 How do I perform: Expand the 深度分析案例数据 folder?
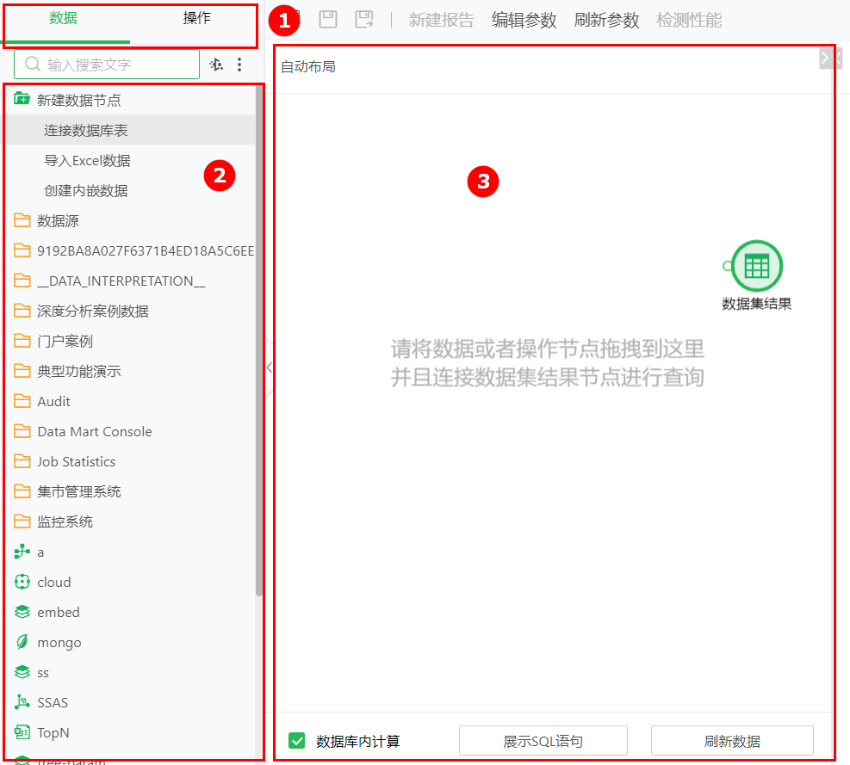tap(92, 311)
